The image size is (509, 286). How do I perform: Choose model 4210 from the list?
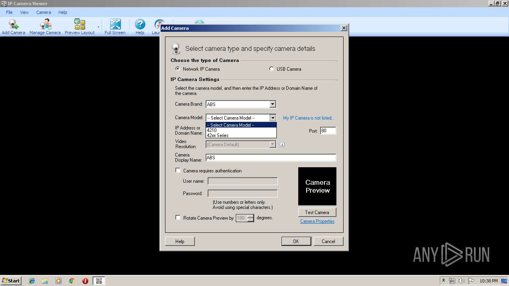[241, 130]
